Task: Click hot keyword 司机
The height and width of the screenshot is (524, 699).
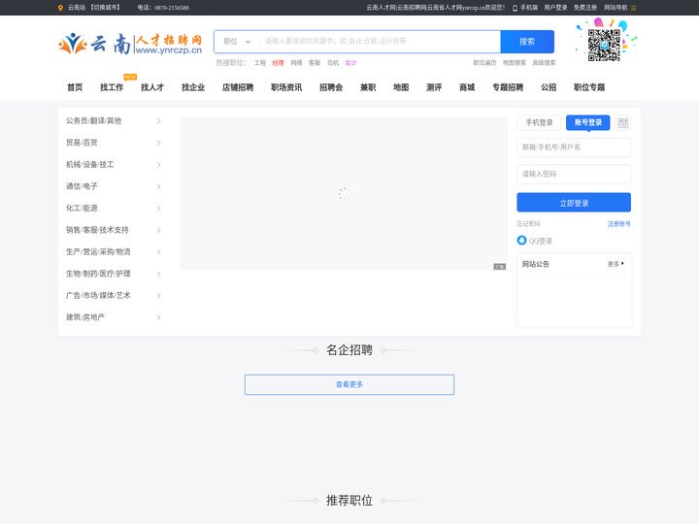Action: point(333,63)
